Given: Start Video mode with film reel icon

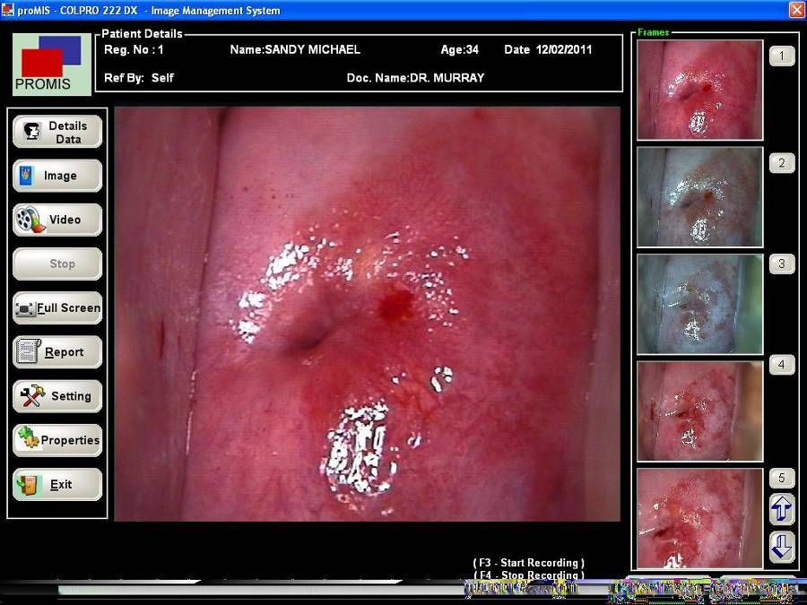Looking at the screenshot, I should click(57, 220).
